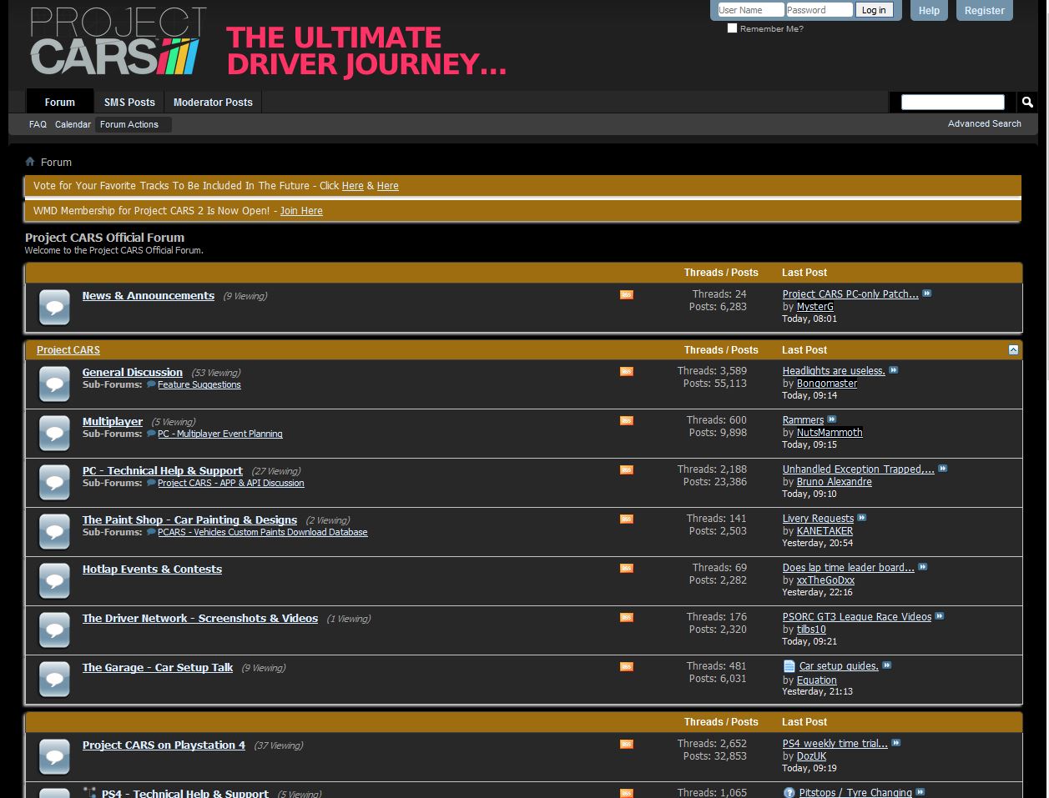Go to last post icon for Does lap time leader board
The height and width of the screenshot is (798, 1049).
click(x=922, y=567)
